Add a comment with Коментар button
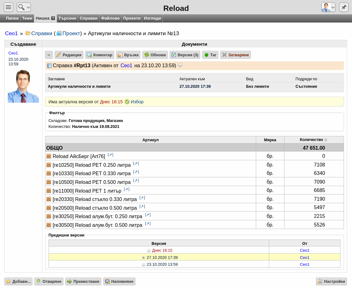This screenshot has height=290, width=352. (100, 55)
